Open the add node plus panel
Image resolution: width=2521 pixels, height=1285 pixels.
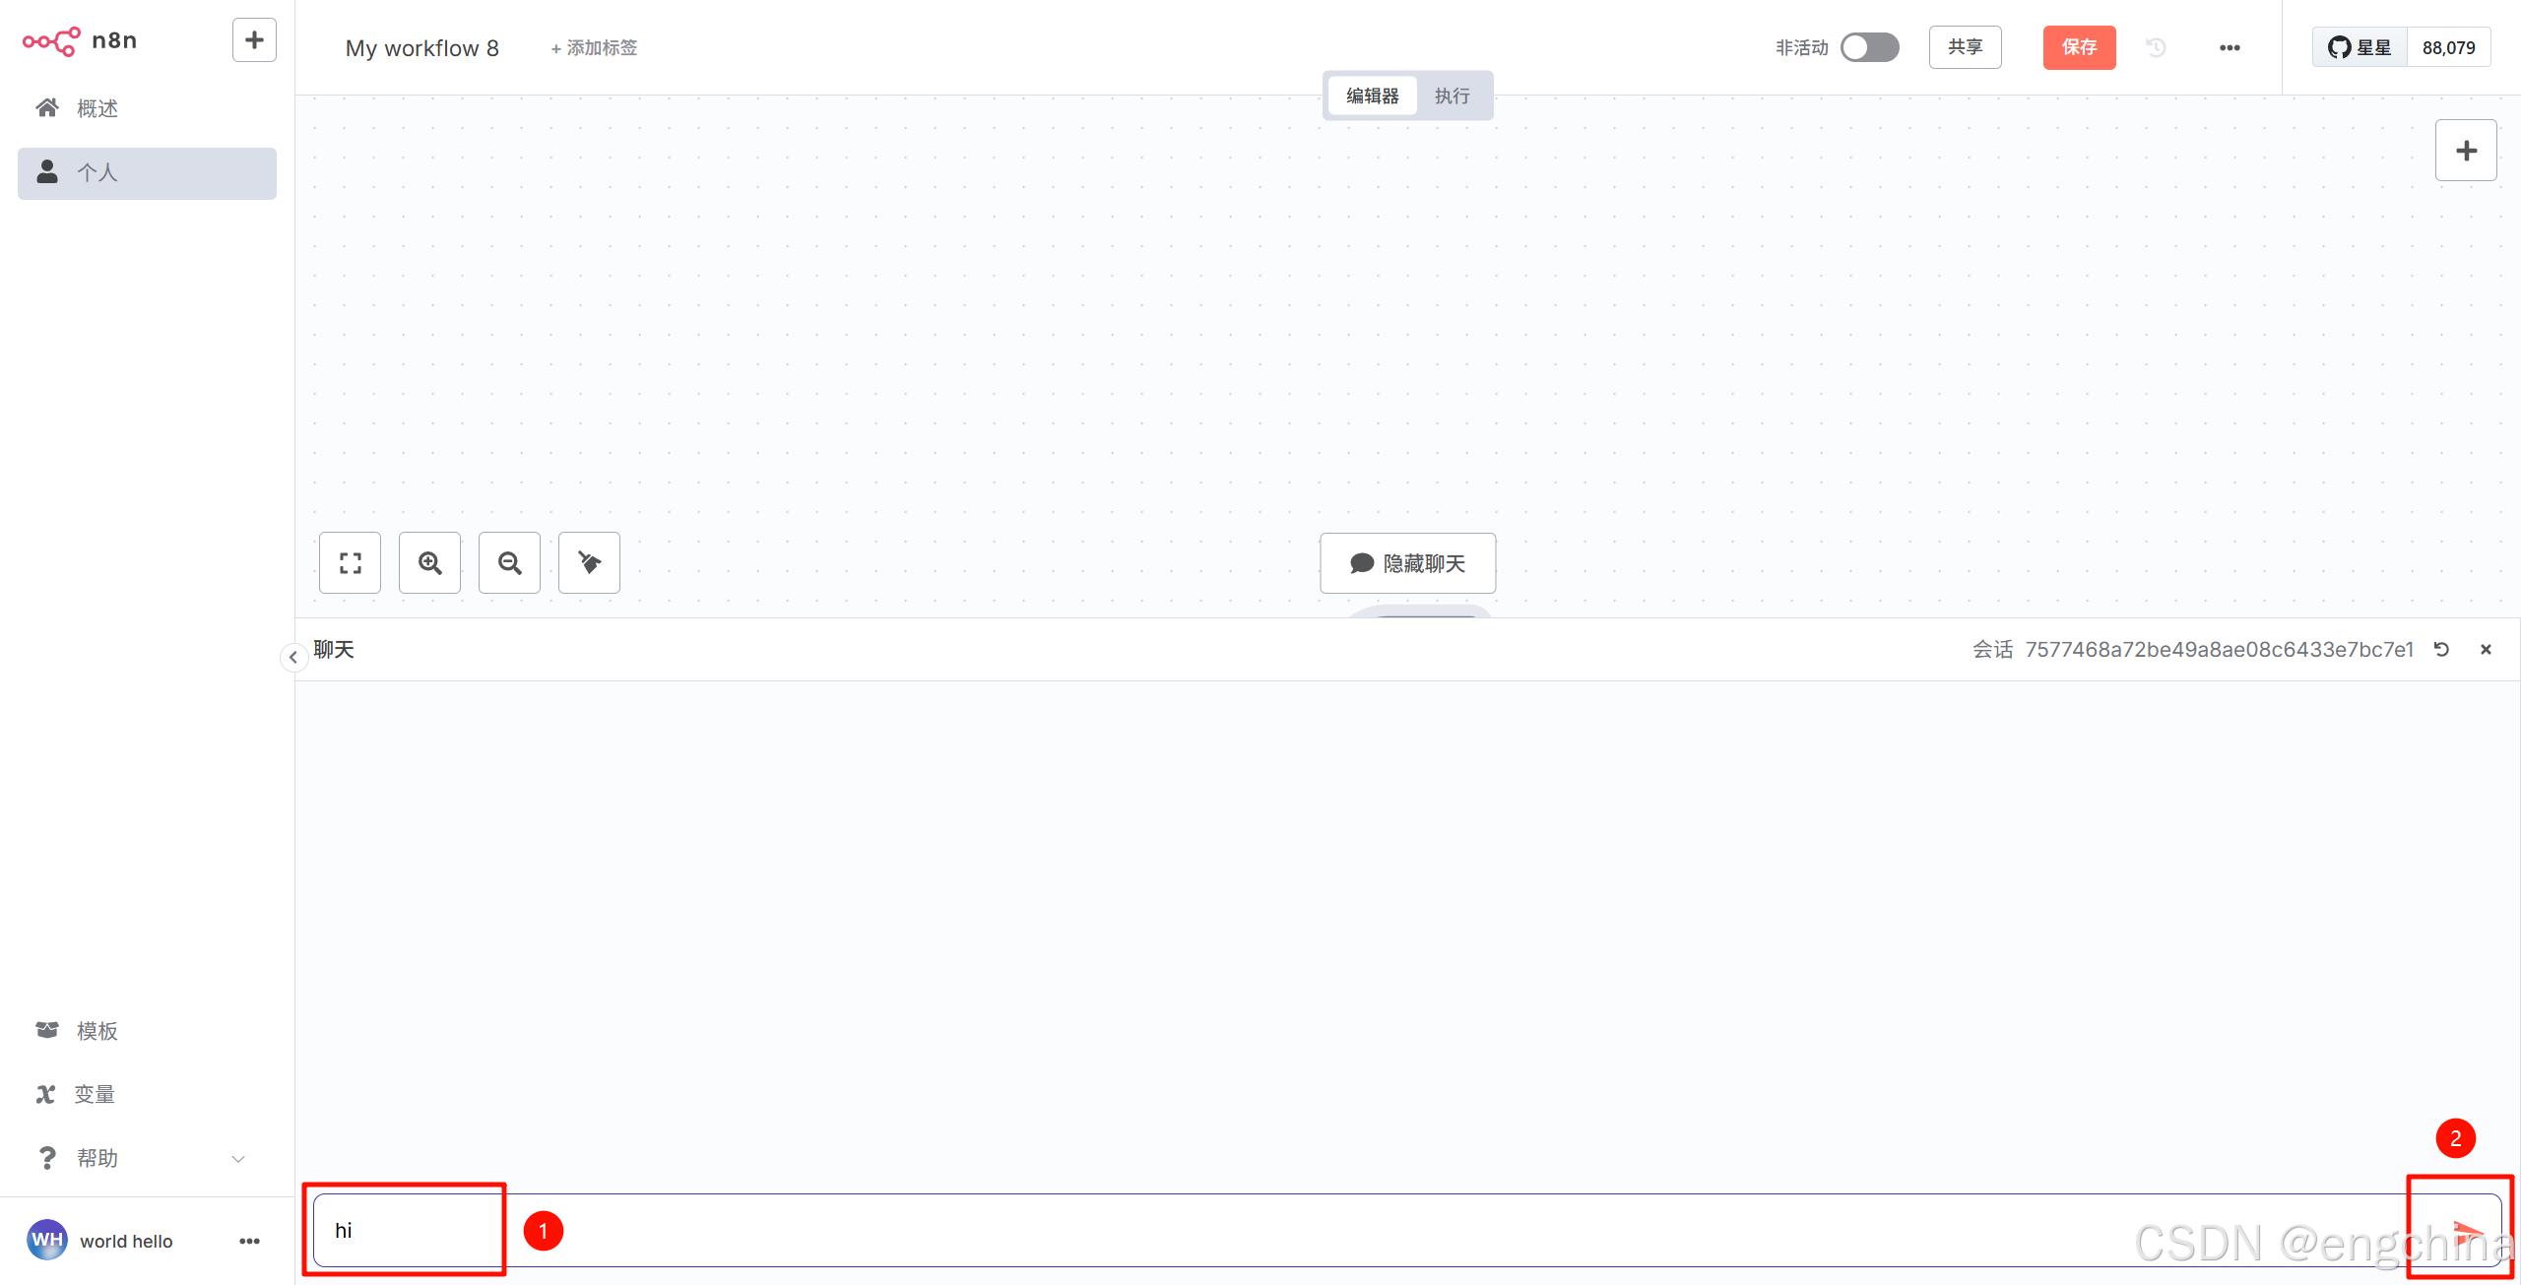point(2466,151)
